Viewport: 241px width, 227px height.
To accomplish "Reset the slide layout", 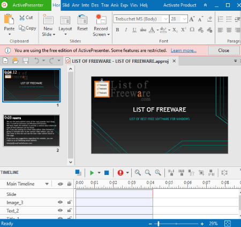I will 82,23.
